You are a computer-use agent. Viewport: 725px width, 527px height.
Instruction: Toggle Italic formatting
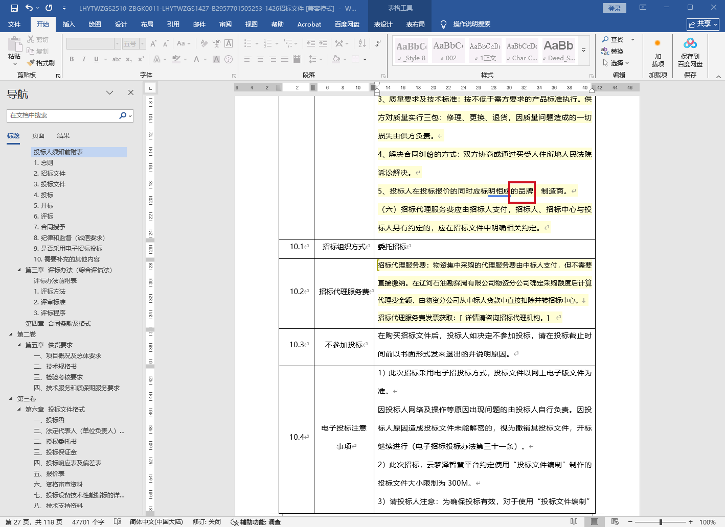[x=84, y=59]
